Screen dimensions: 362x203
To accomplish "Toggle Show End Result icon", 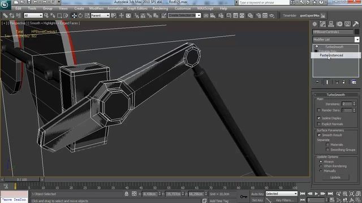I will (x=327, y=82).
